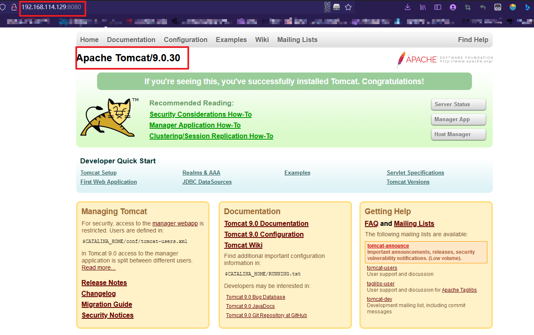Open Tomcat 9.0 Documentation link
The width and height of the screenshot is (534, 335).
coord(266,223)
